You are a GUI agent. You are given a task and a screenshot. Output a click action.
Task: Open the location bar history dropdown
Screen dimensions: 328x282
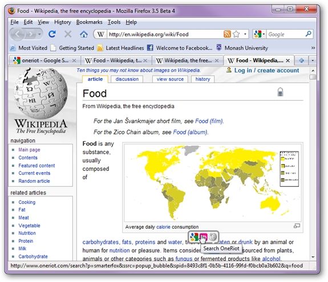tap(245, 34)
